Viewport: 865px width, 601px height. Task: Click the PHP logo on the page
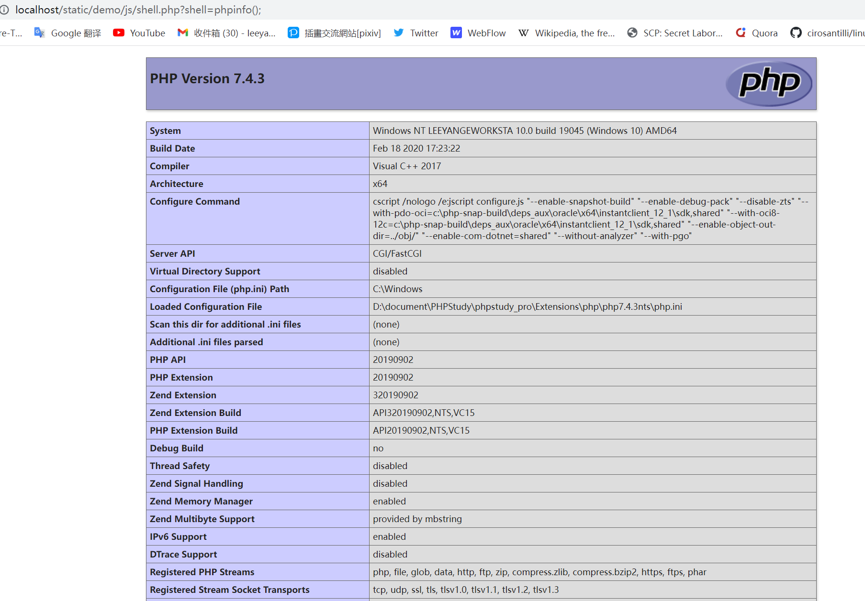[x=768, y=83]
